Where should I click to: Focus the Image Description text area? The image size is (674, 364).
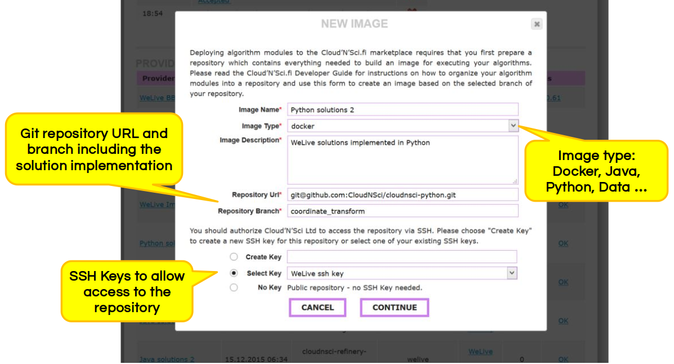[x=403, y=160]
